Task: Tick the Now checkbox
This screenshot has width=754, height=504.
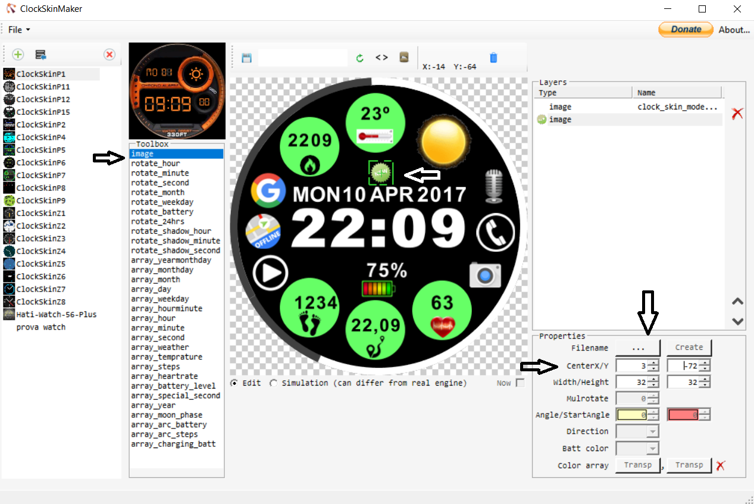Action: point(520,383)
